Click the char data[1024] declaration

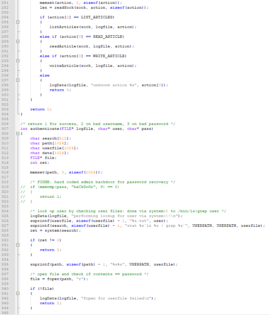49,153
